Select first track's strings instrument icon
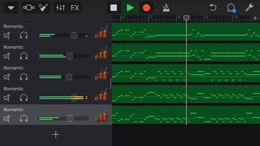 coord(101,32)
